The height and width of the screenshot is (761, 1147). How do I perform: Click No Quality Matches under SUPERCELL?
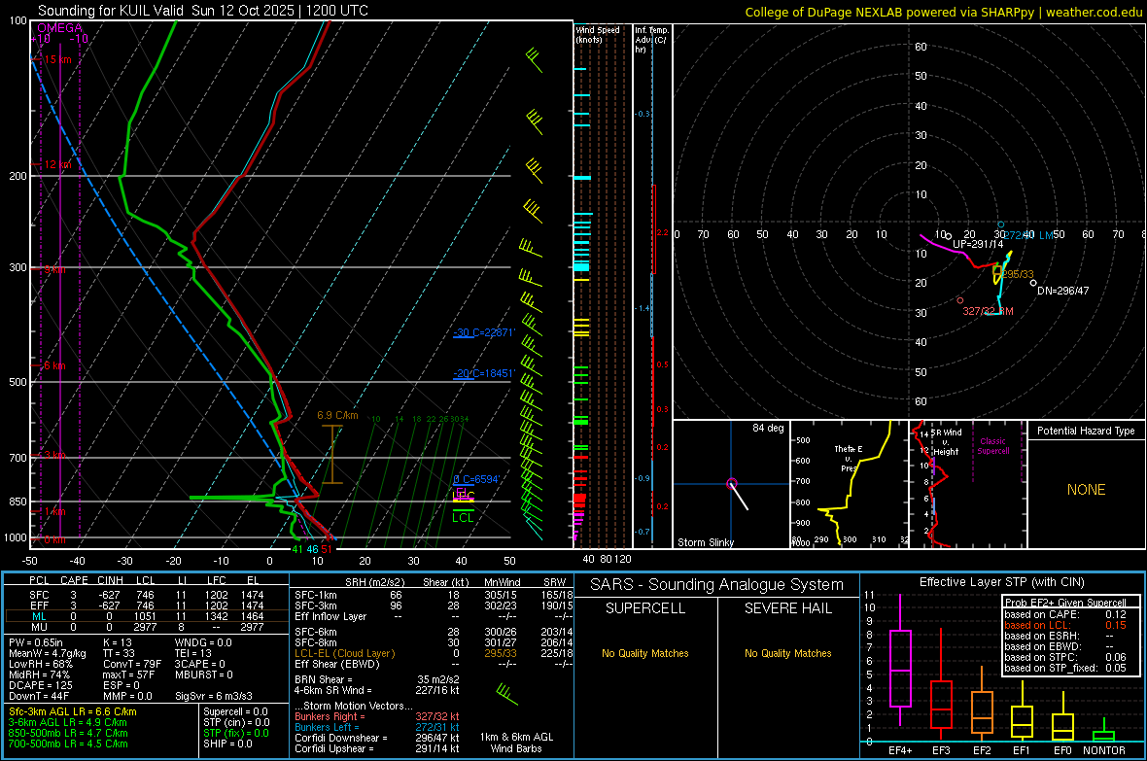pos(645,653)
